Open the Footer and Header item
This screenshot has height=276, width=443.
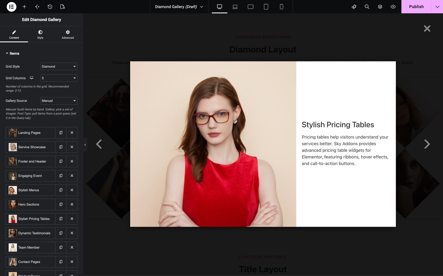pos(30,161)
